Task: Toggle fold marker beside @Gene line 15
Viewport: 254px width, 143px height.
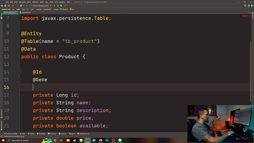Action: tap(19, 79)
